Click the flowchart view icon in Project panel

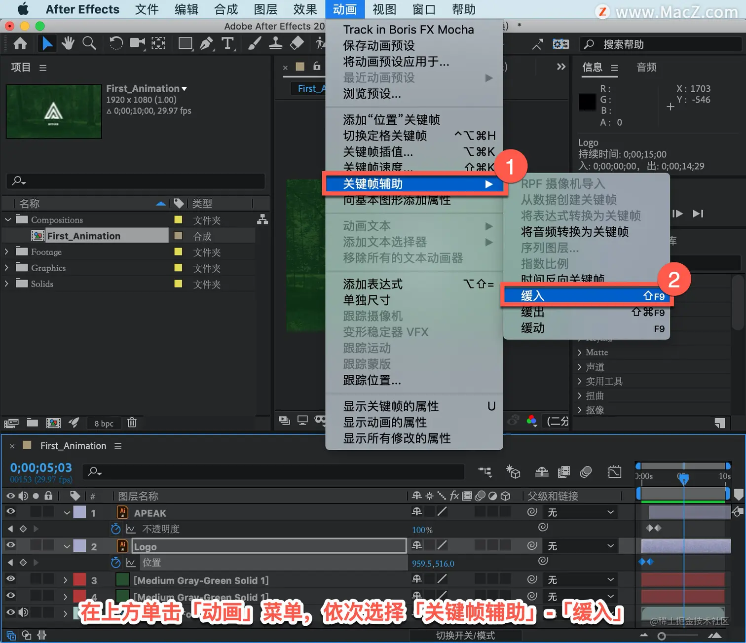(262, 220)
